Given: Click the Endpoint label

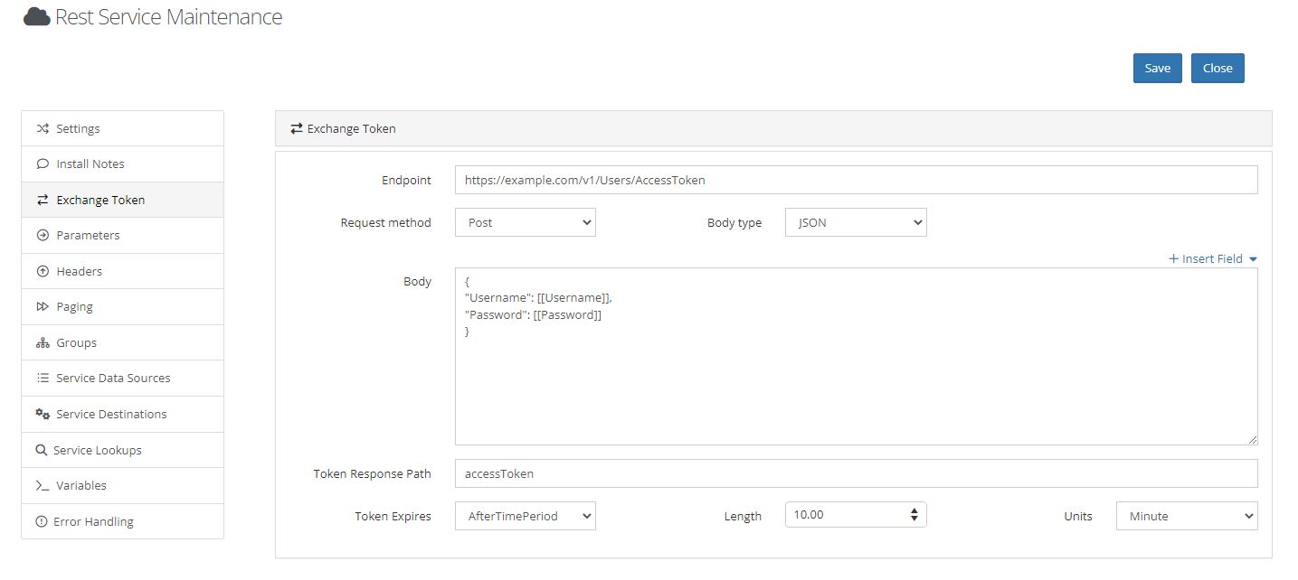Looking at the screenshot, I should click(406, 180).
